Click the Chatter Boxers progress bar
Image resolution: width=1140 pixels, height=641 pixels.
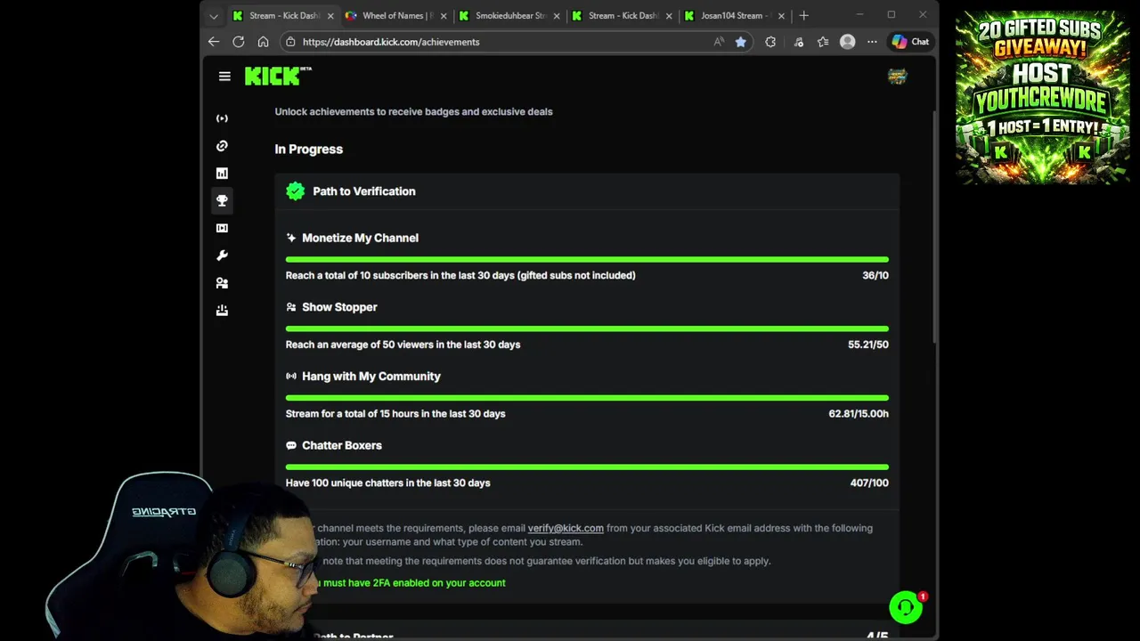[587, 467]
